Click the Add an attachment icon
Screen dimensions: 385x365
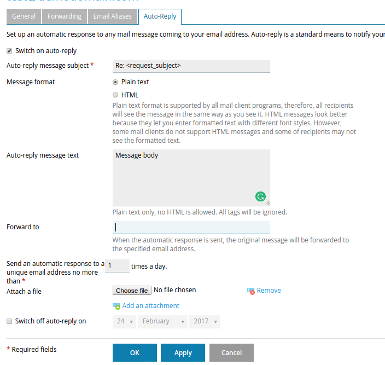click(x=116, y=306)
